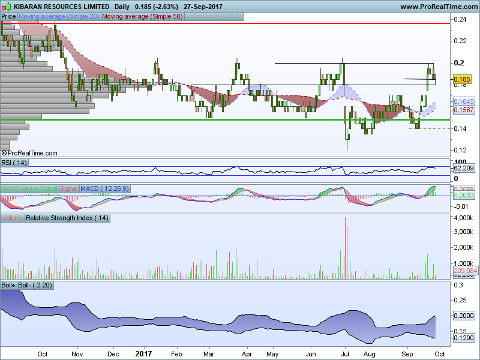480x360 pixels.
Task: Select Moving average (Simple 50) label
Action: (x=142, y=17)
